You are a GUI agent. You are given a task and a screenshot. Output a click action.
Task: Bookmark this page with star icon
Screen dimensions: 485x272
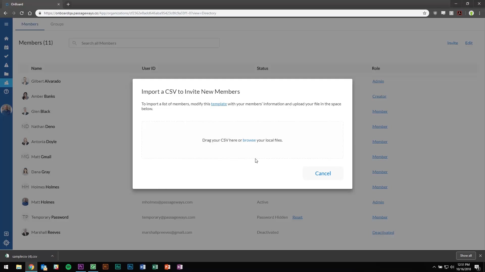(425, 13)
